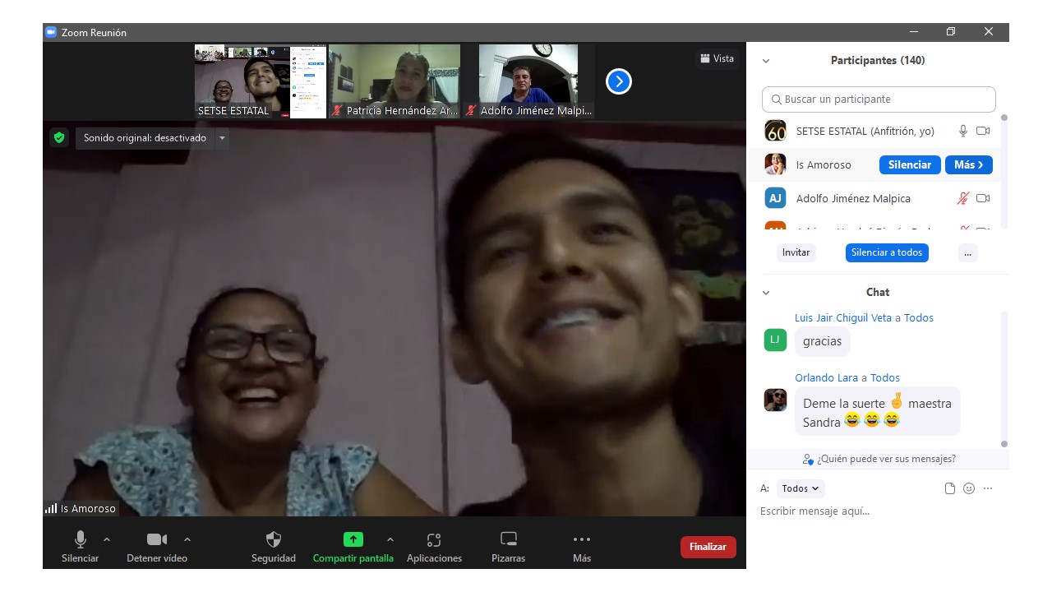Click signal bars icon beside Is Amoroso
1052x592 pixels.
tap(51, 509)
